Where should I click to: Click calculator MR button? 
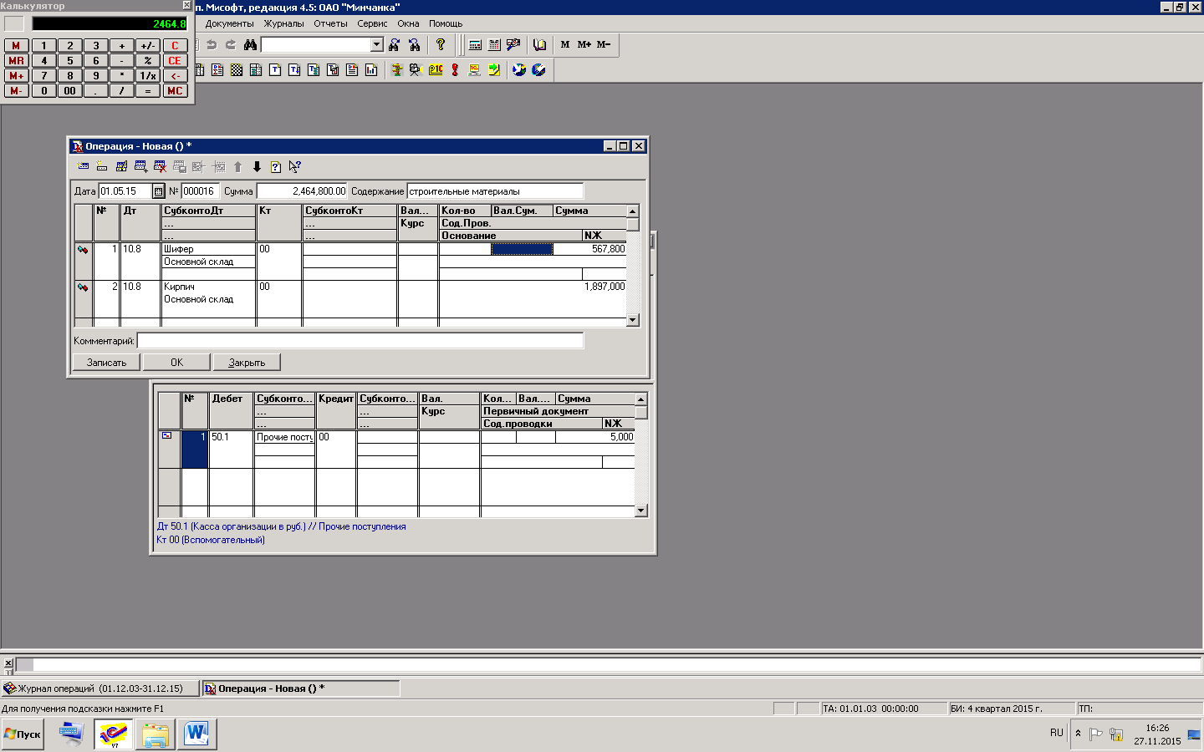[16, 61]
